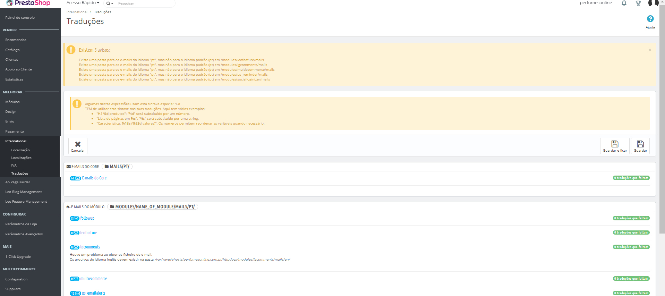This screenshot has height=296, width=665.
Task: Open the trophy merchant expertise icon
Action: pos(638,3)
